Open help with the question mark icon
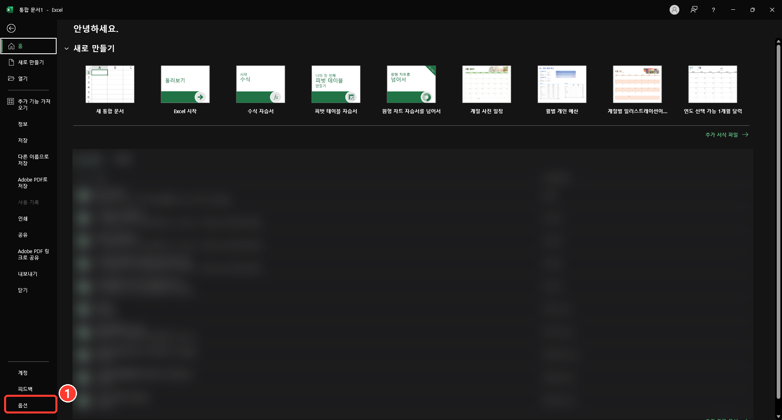This screenshot has width=782, height=420. click(713, 10)
